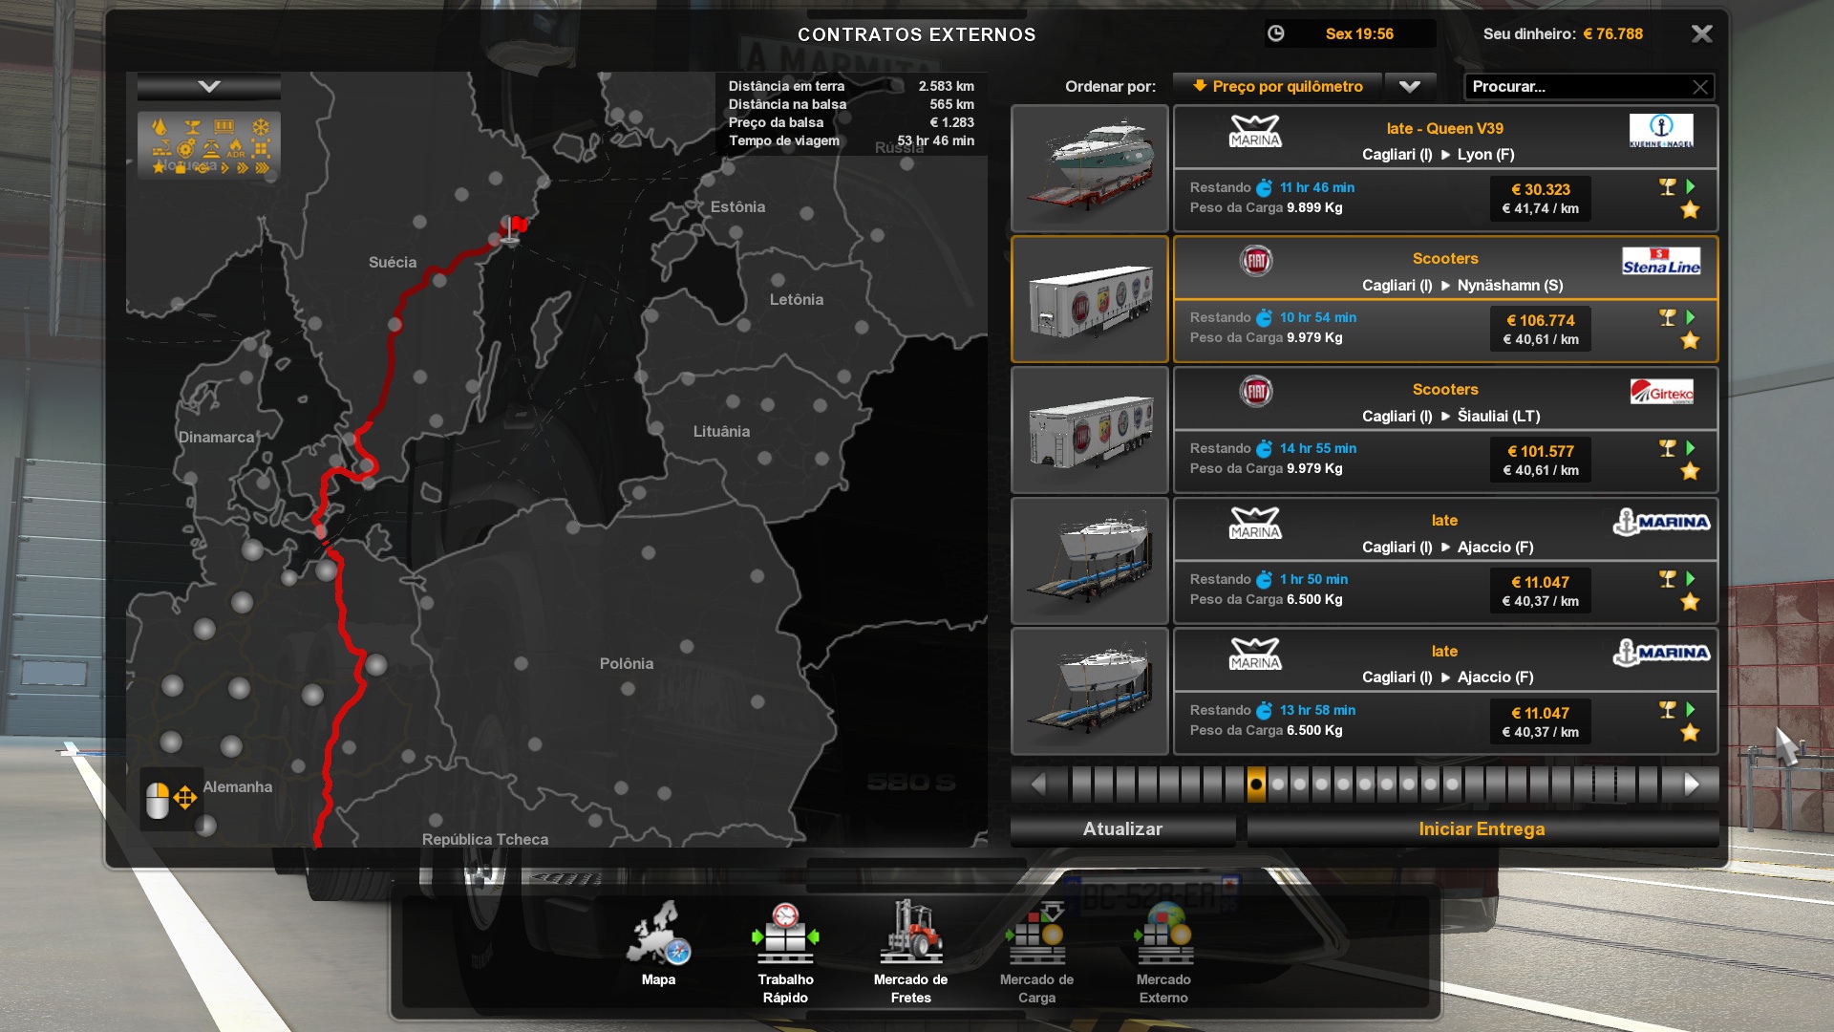
Task: Open Mercado Externo
Action: 1163,953
